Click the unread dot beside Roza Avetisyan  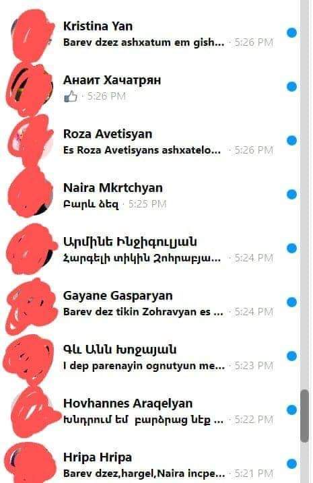tap(291, 141)
